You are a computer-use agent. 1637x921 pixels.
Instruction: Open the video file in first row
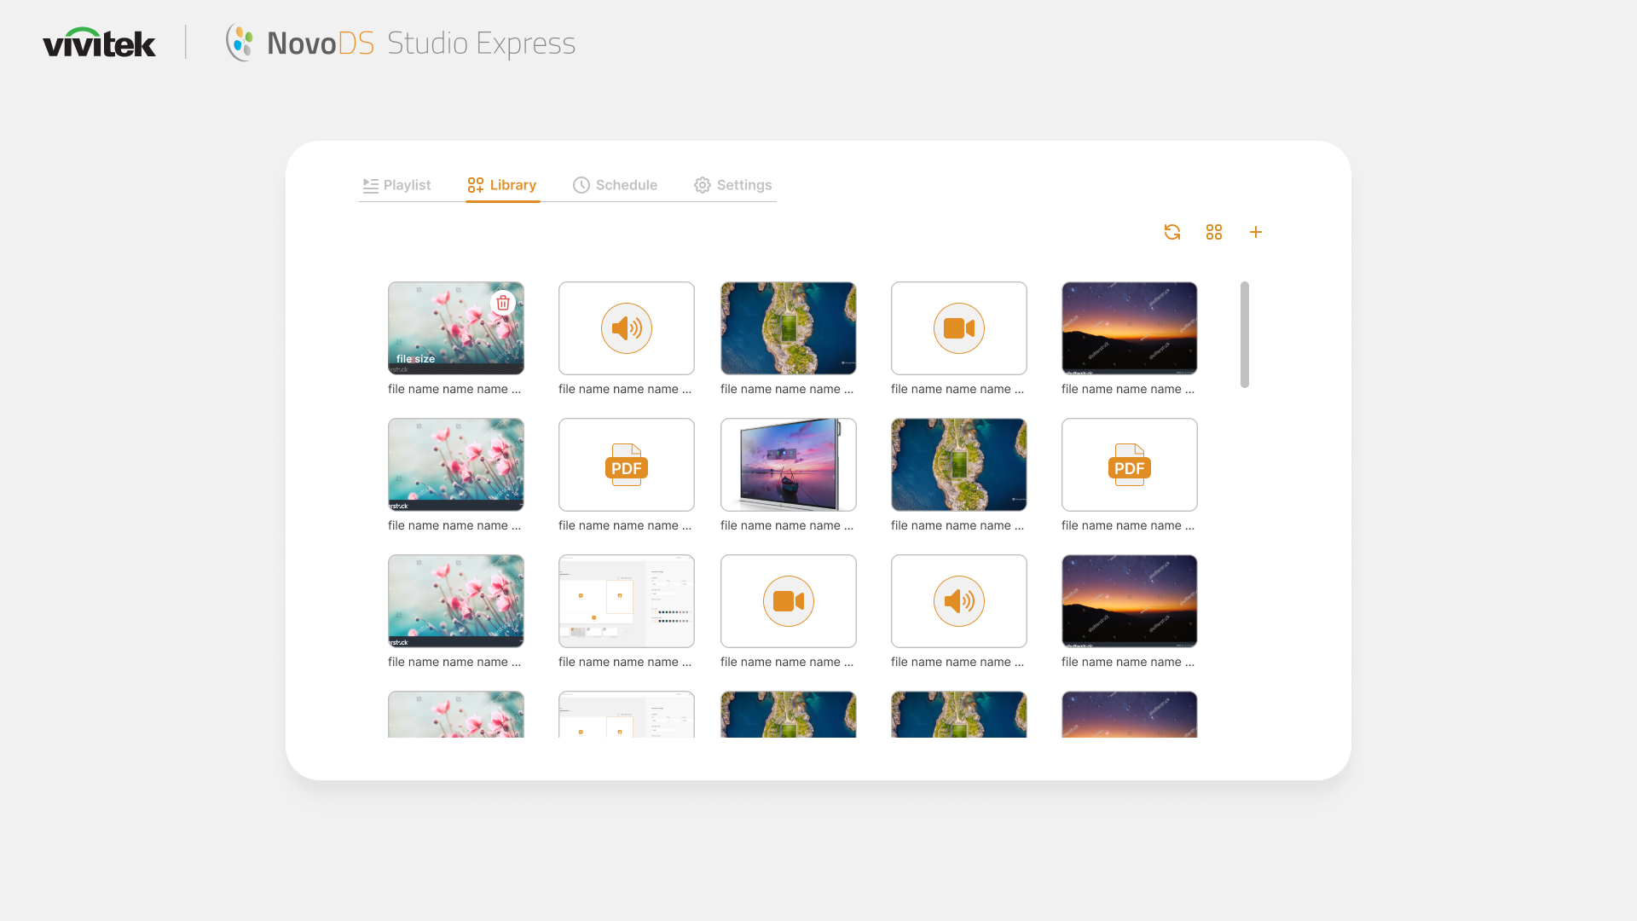tap(959, 328)
